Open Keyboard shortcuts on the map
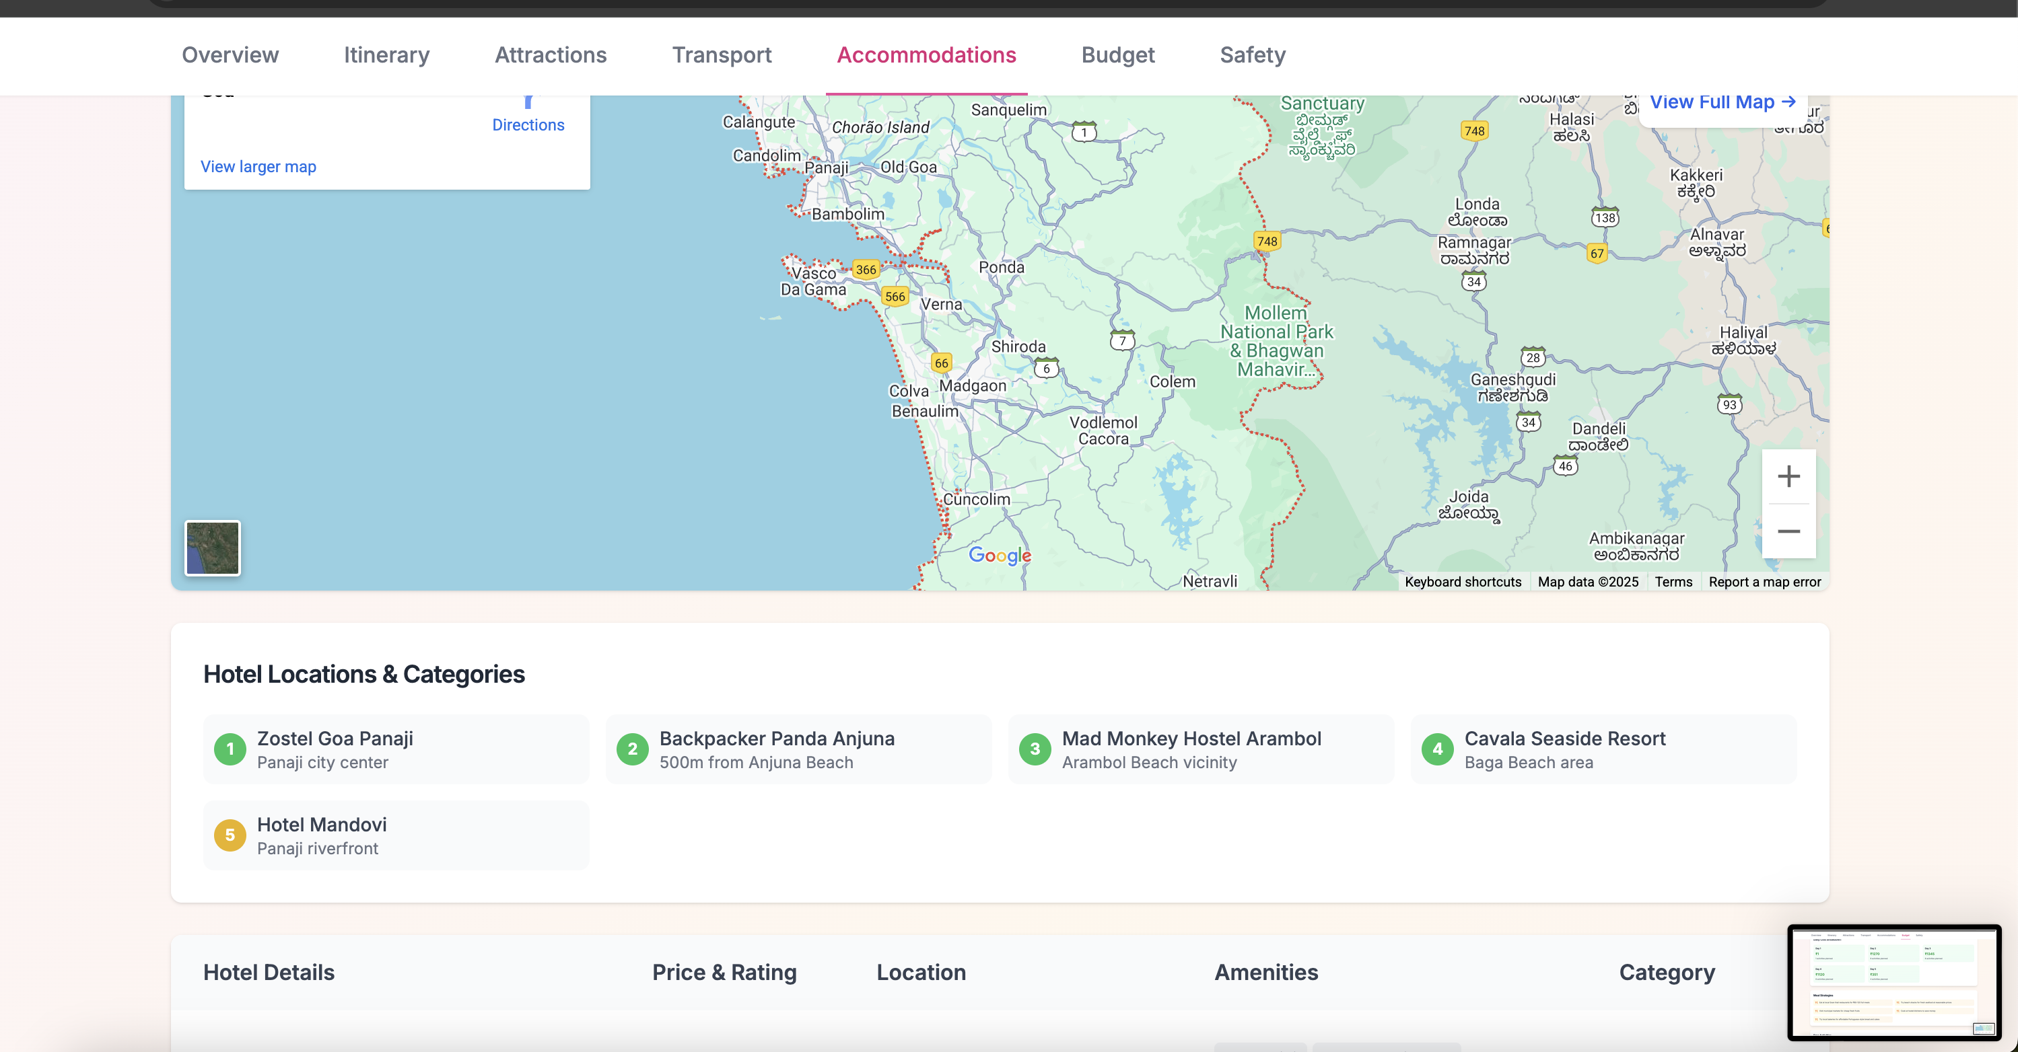 click(1462, 582)
